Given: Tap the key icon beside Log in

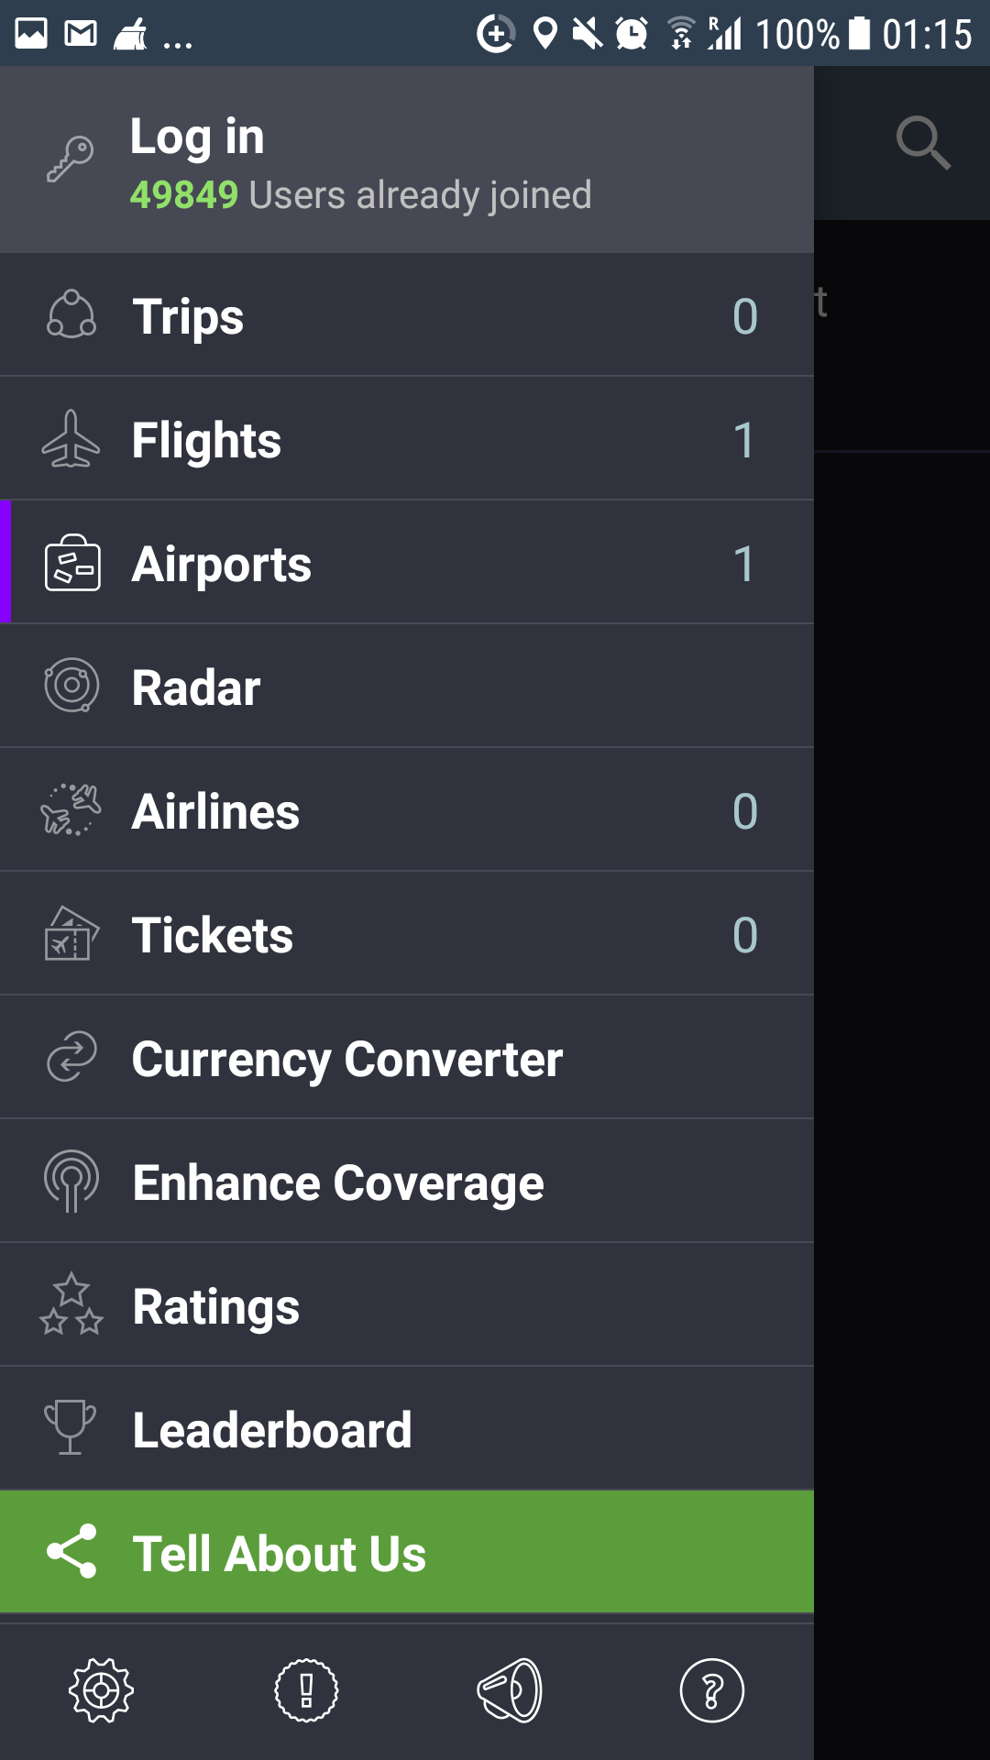Looking at the screenshot, I should point(71,159).
